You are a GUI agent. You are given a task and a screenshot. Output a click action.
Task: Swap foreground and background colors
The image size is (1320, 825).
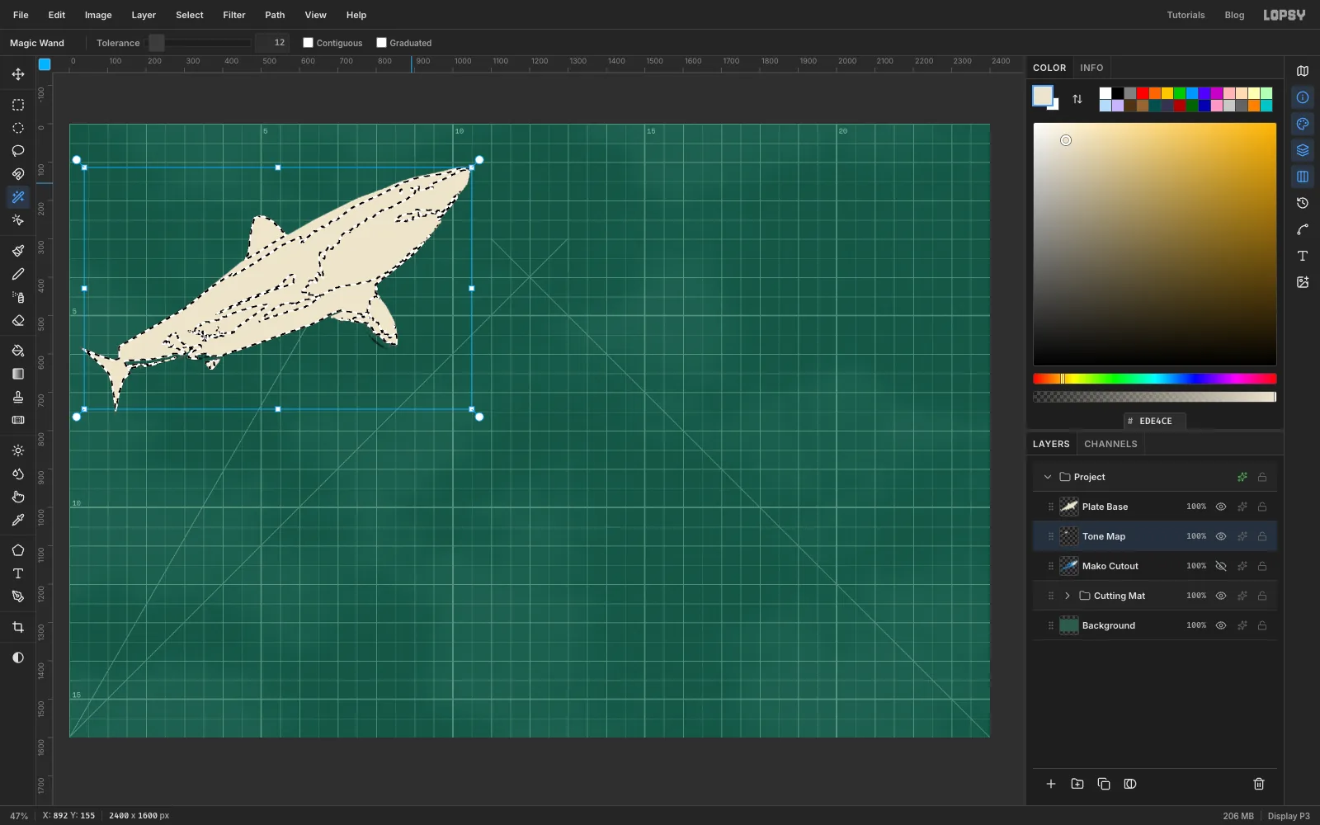click(x=1077, y=99)
